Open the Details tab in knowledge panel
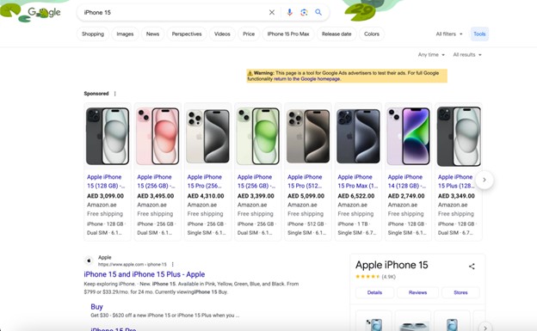 374,292
